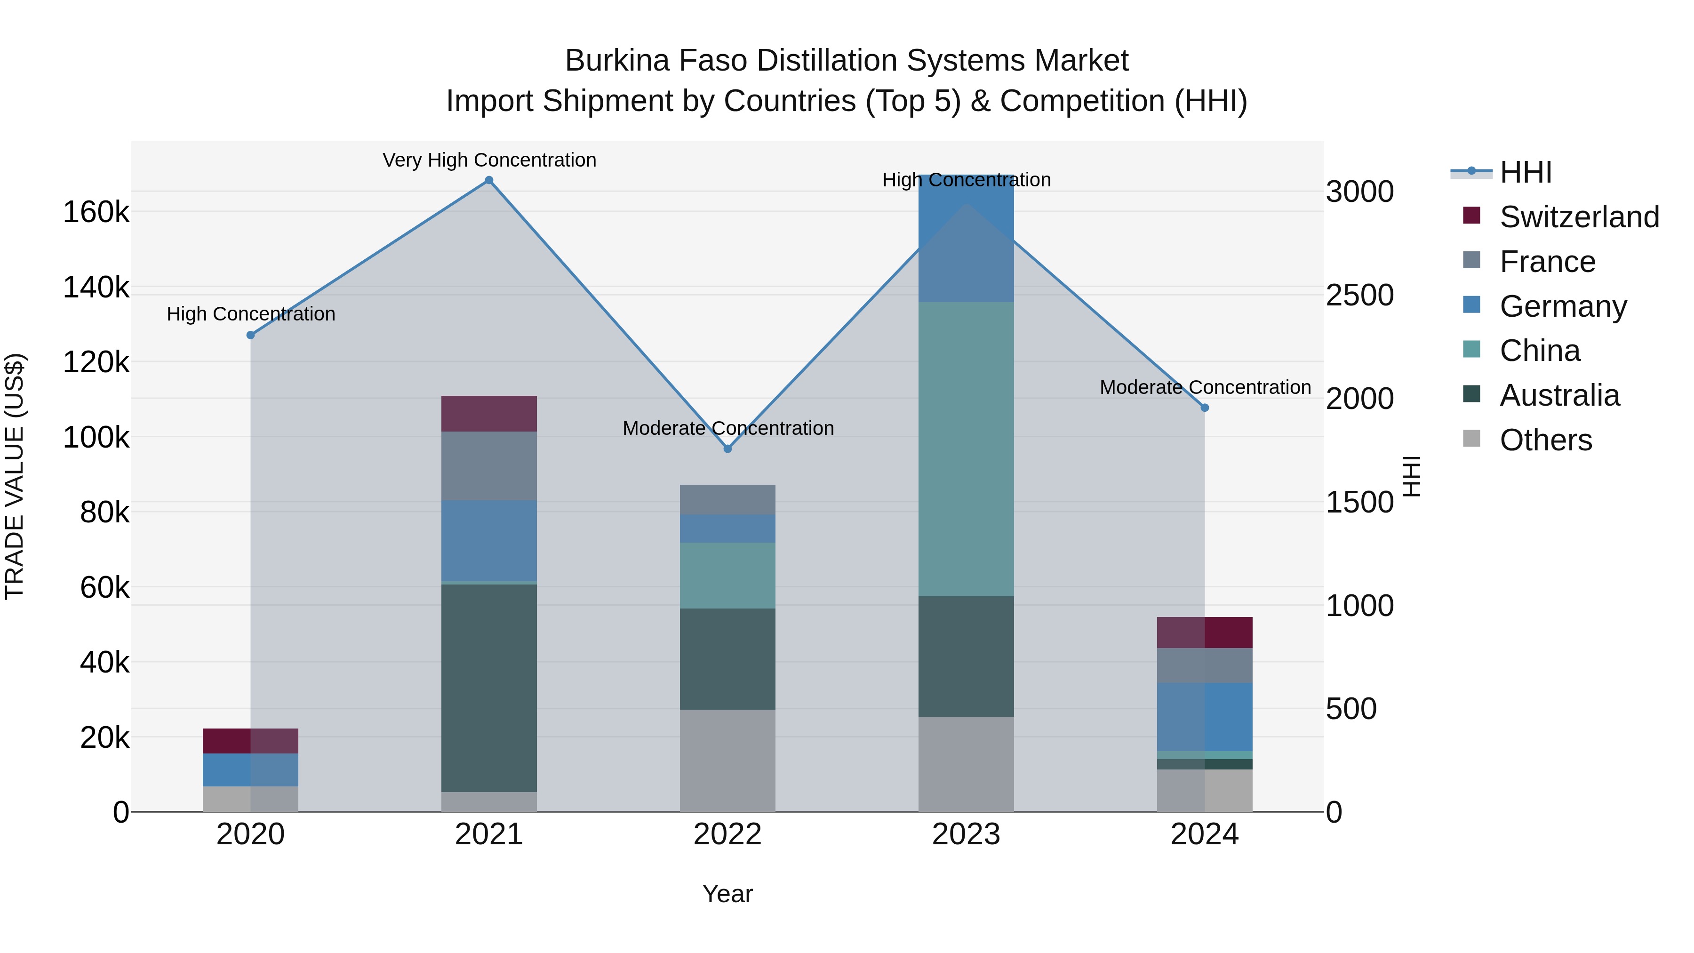Toggle the Australia legend entry
This screenshot has width=1694, height=953.
click(x=1541, y=395)
